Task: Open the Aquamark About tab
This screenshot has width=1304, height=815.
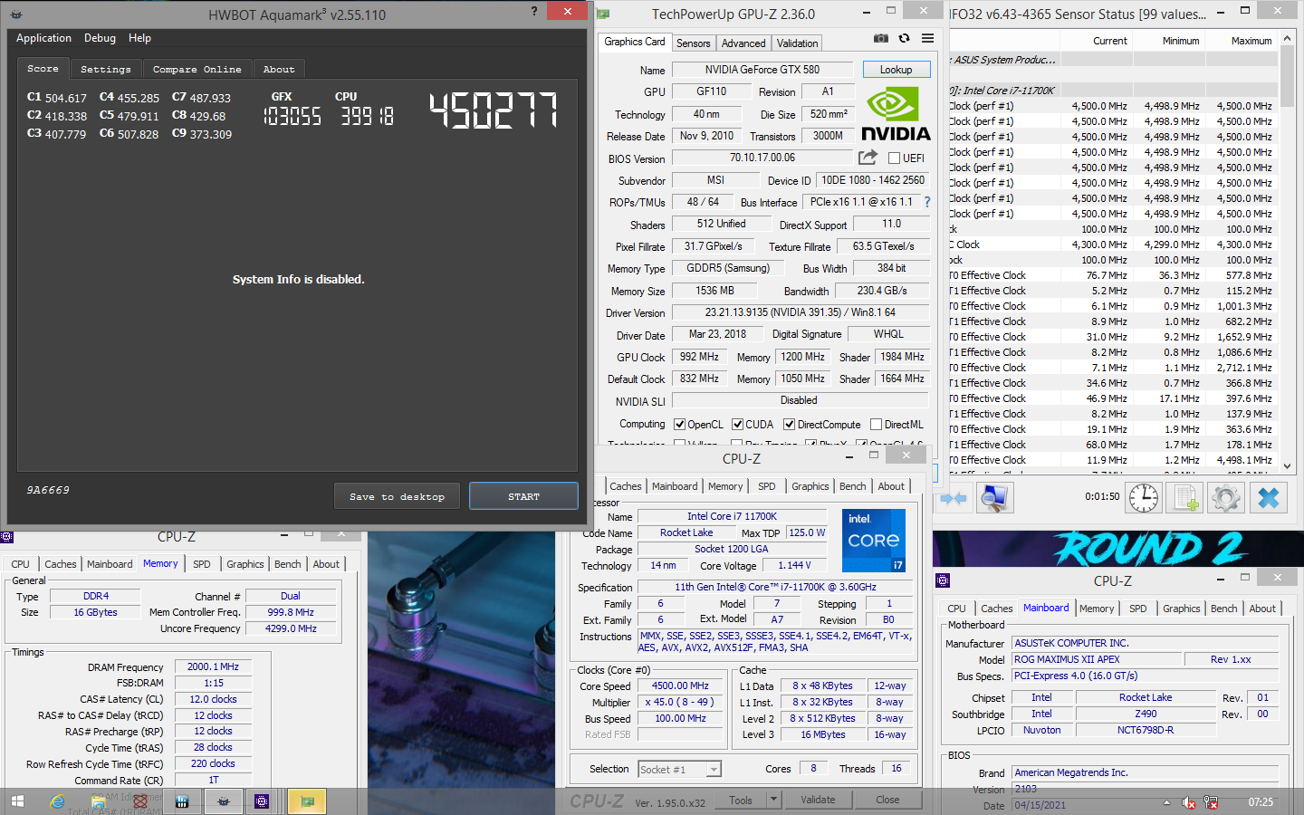Action: 279,69
